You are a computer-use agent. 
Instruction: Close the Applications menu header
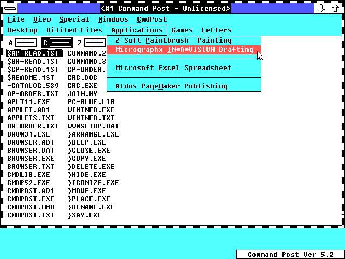coord(137,30)
